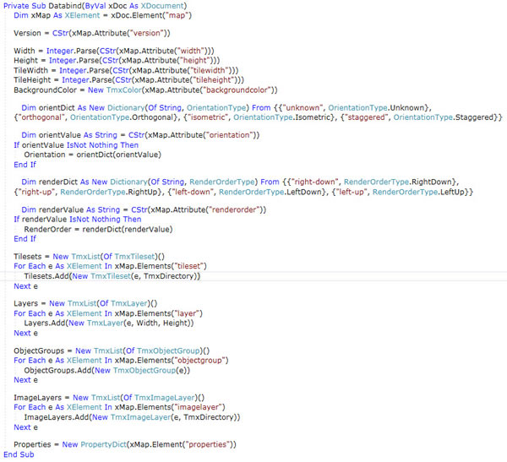Click the 'BackgroundColor = New TmxColor' line
Viewport: 507px width, 462px height.
click(x=145, y=90)
